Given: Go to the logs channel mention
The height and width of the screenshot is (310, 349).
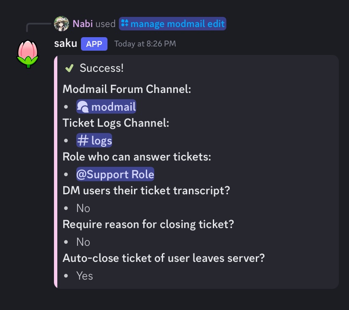Looking at the screenshot, I should point(101,141).
